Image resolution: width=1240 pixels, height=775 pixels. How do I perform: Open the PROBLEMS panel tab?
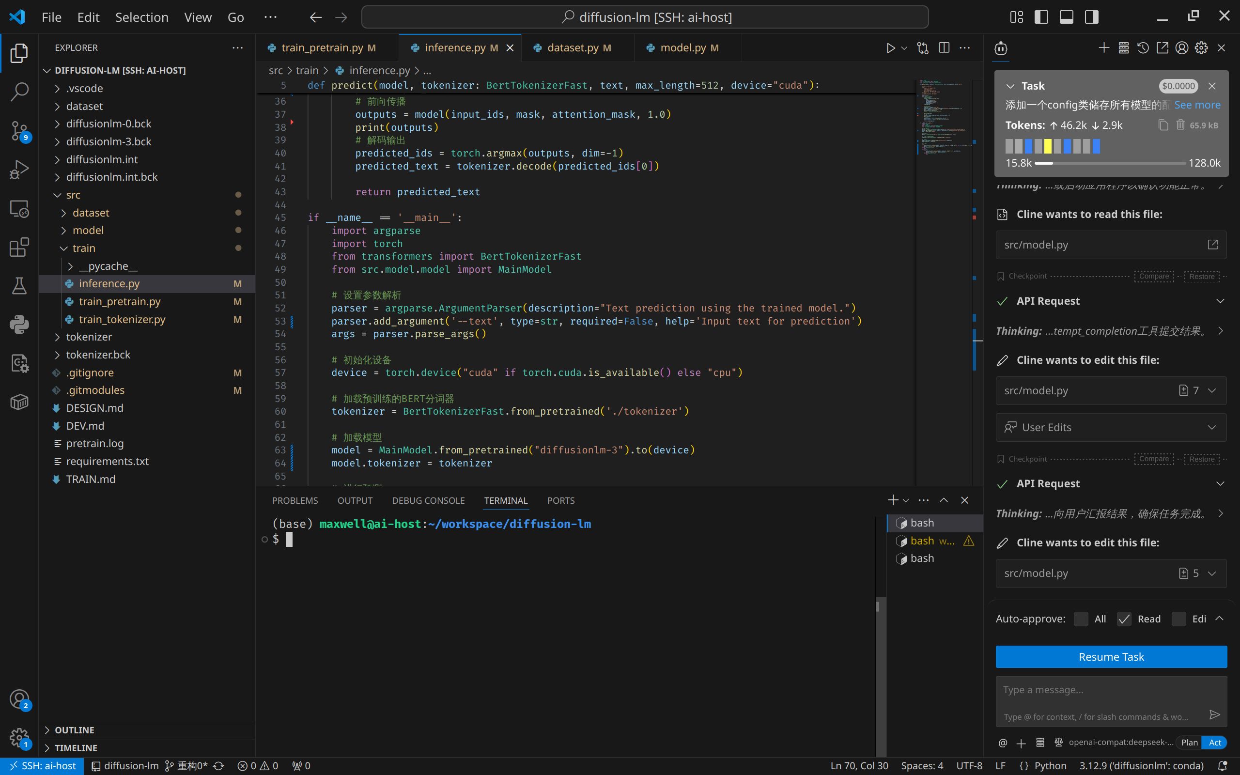(294, 500)
